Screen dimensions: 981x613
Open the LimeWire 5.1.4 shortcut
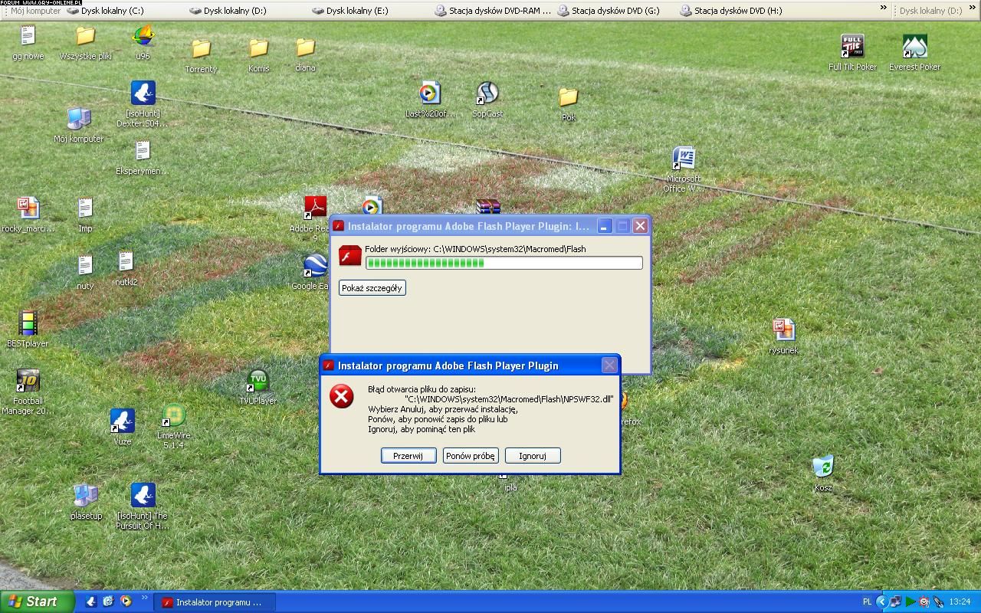(174, 417)
